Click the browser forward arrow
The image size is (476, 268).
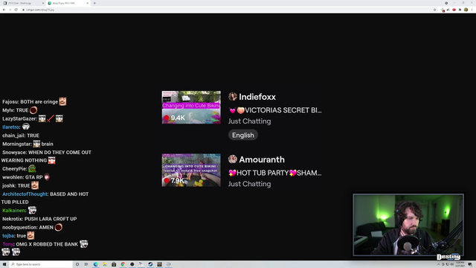10,10
